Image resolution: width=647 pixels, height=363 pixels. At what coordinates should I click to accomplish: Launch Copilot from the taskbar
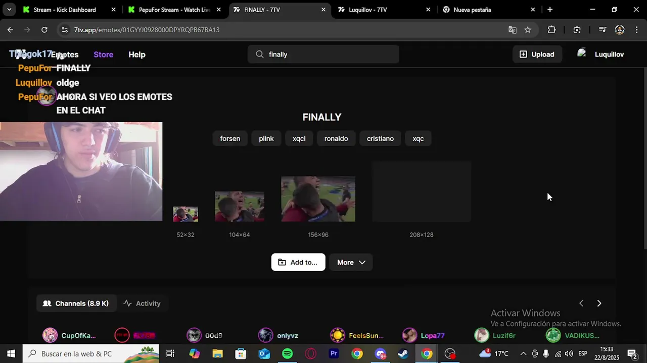click(195, 354)
